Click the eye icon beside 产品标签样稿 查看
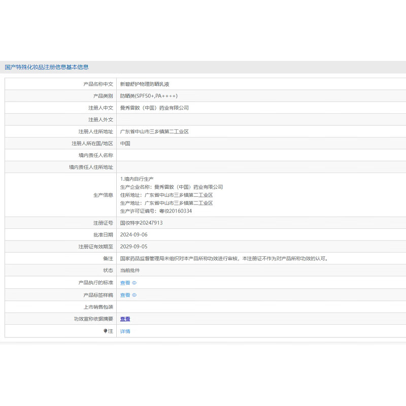The width and height of the screenshot is (406, 406). pos(134,295)
